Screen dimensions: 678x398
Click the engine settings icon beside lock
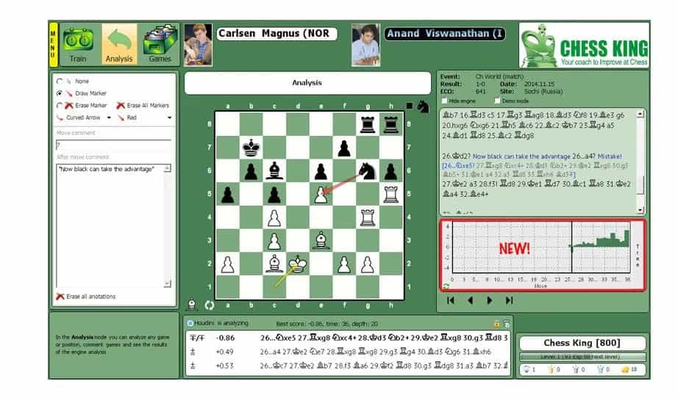point(507,324)
